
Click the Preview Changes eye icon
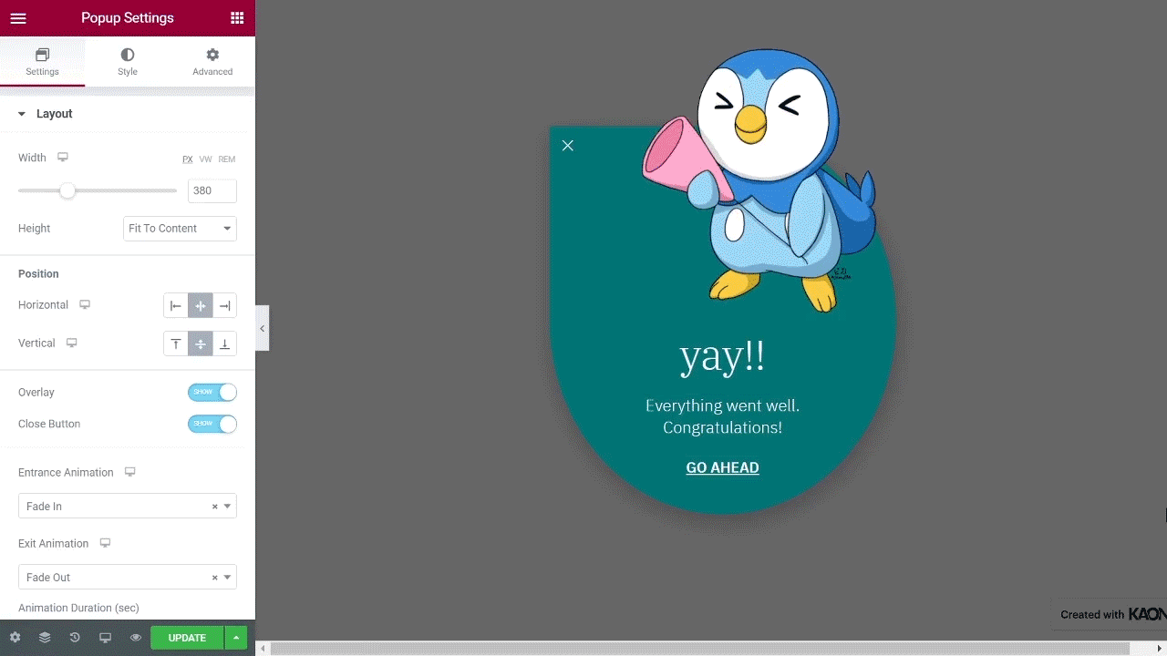pyautogui.click(x=135, y=638)
